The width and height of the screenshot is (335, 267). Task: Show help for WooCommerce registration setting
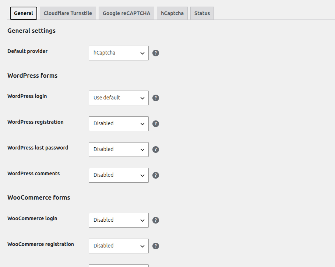(x=156, y=246)
